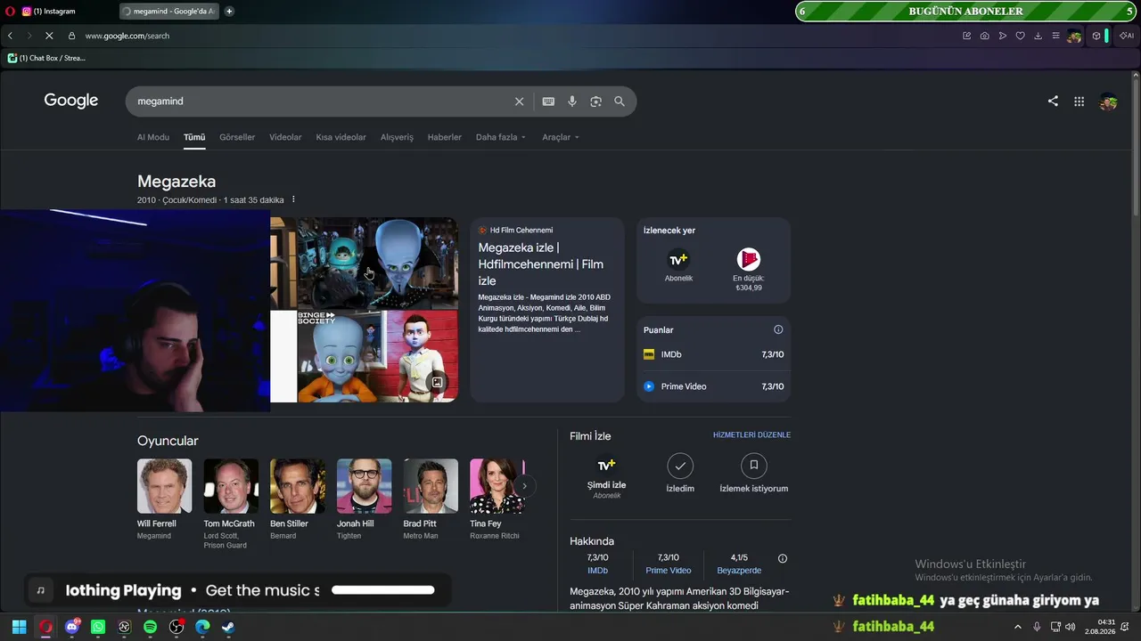Select Ben Stiller cast card
Image resolution: width=1141 pixels, height=641 pixels.
[297, 499]
